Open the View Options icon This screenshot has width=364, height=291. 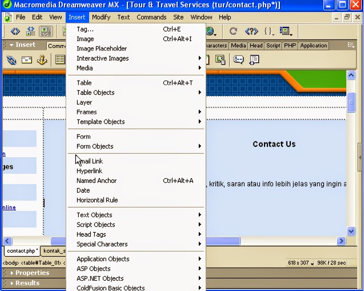click(286, 31)
